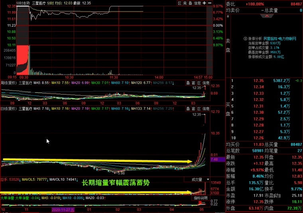Screen dimensions: 303x213
Task: Open 信息 tab in intraday chart header
Action: [x=197, y=3]
